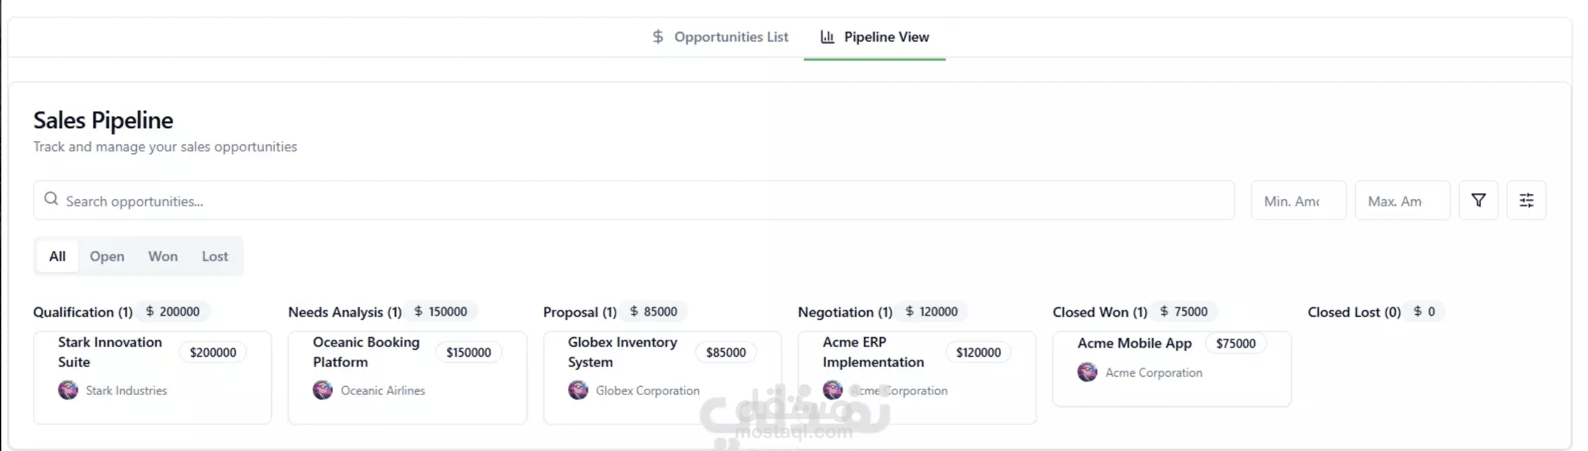Click the funnel filter icon
1588x451 pixels.
point(1478,201)
